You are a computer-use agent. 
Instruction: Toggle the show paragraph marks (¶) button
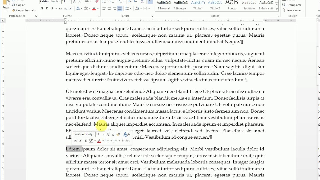150,2
